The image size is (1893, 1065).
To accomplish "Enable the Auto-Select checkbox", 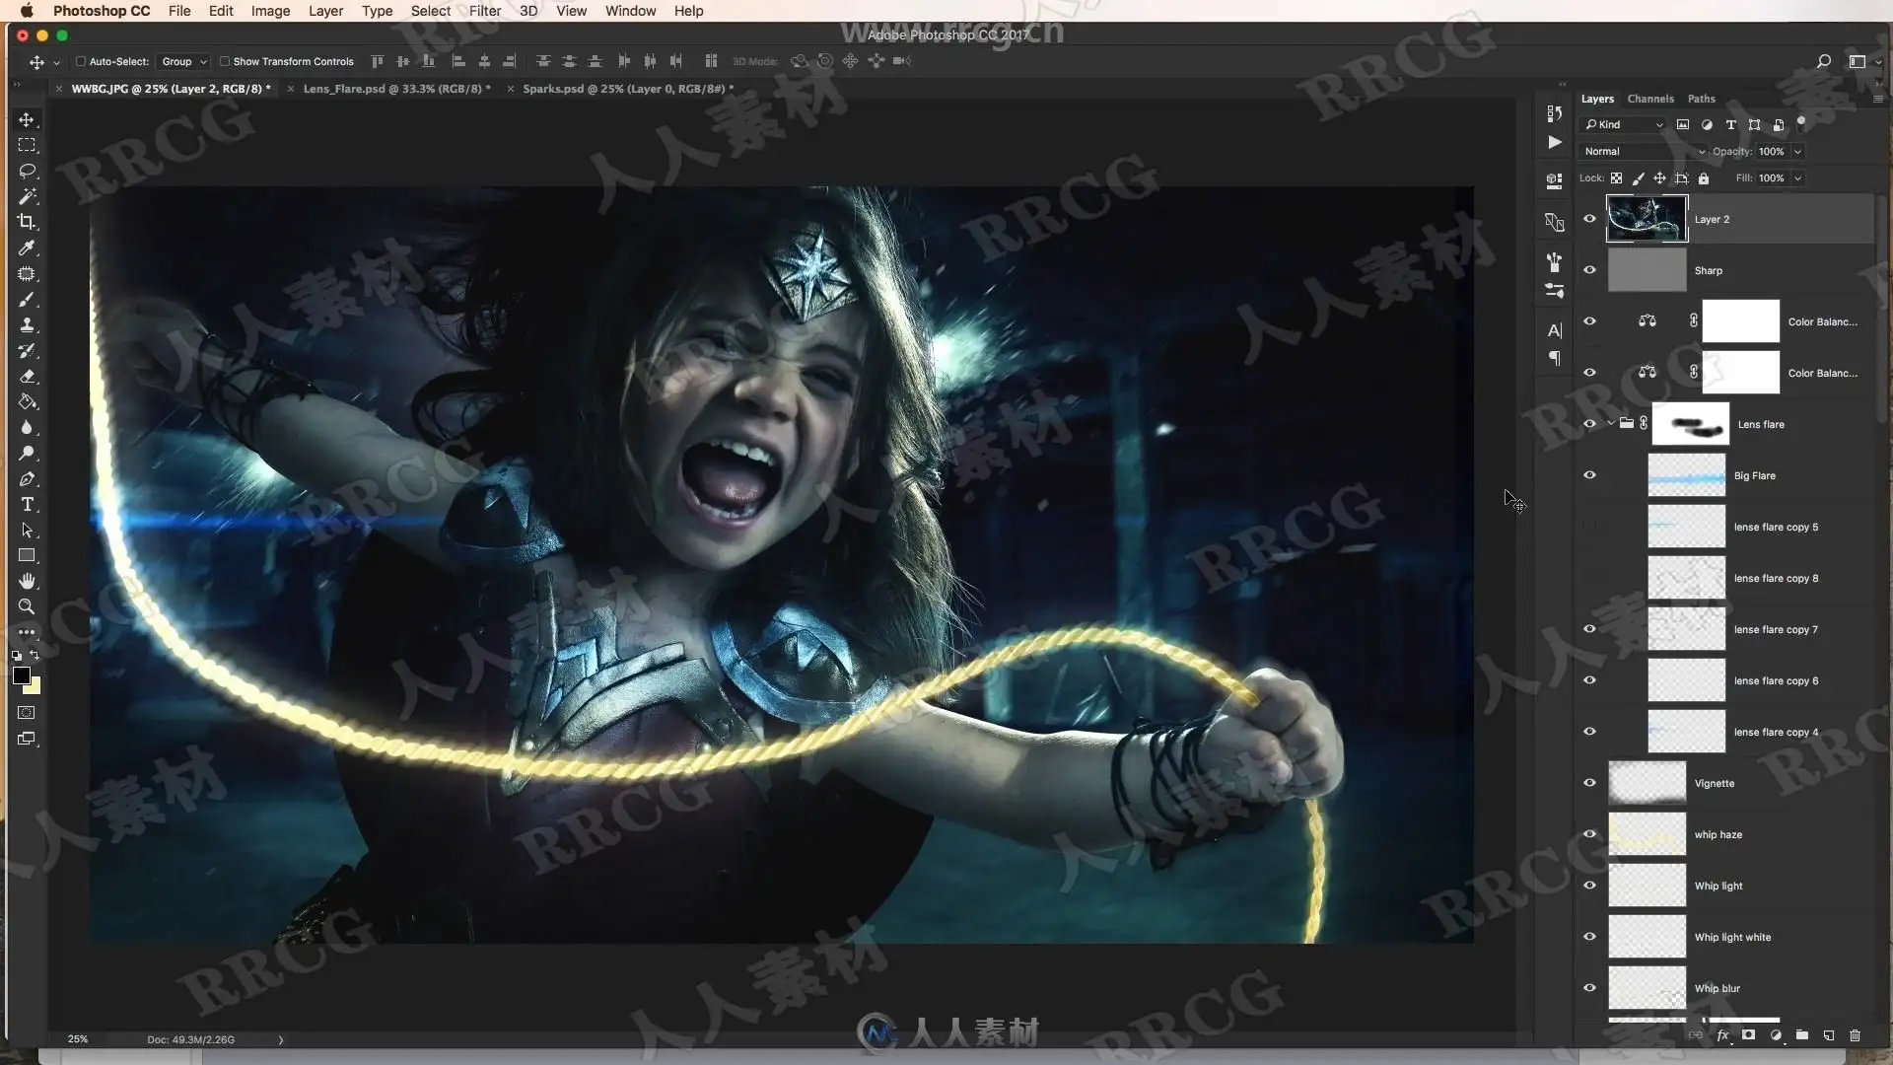I will (81, 61).
